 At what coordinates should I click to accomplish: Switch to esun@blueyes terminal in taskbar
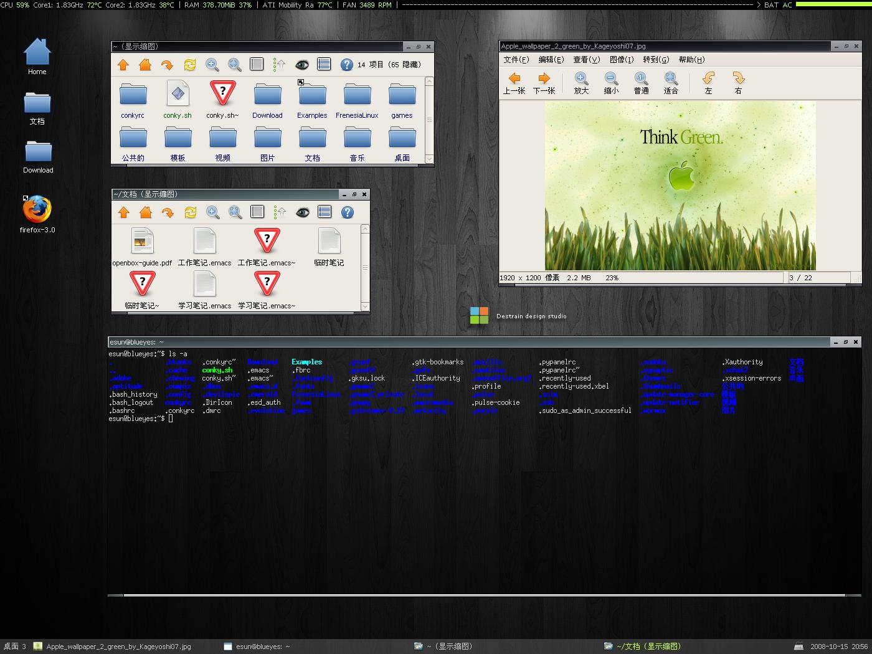click(257, 647)
